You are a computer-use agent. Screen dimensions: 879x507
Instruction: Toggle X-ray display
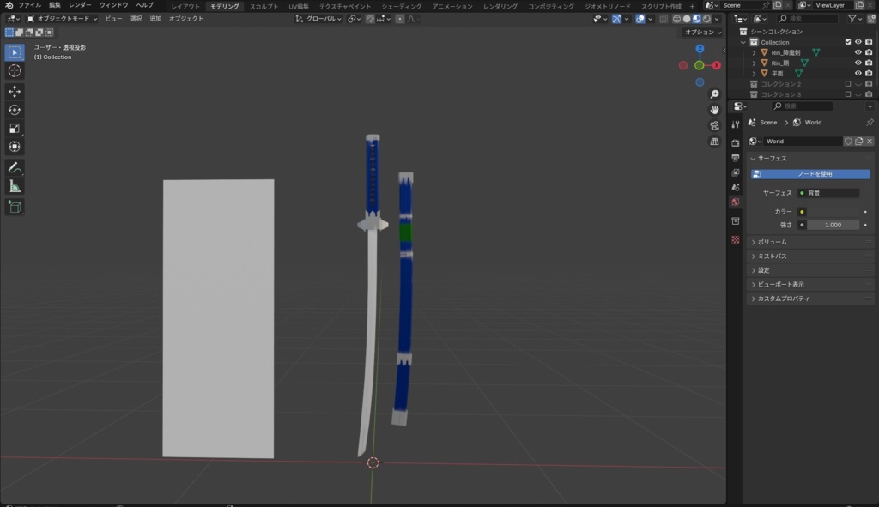[664, 19]
